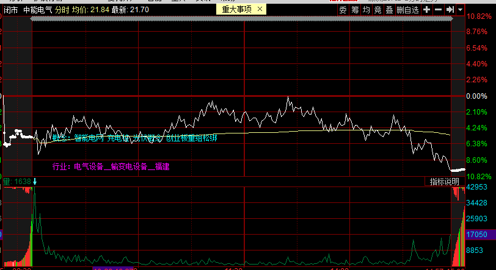Open the dropdown arrow at toolbar end
This screenshot has height=270, width=496.
click(x=460, y=10)
